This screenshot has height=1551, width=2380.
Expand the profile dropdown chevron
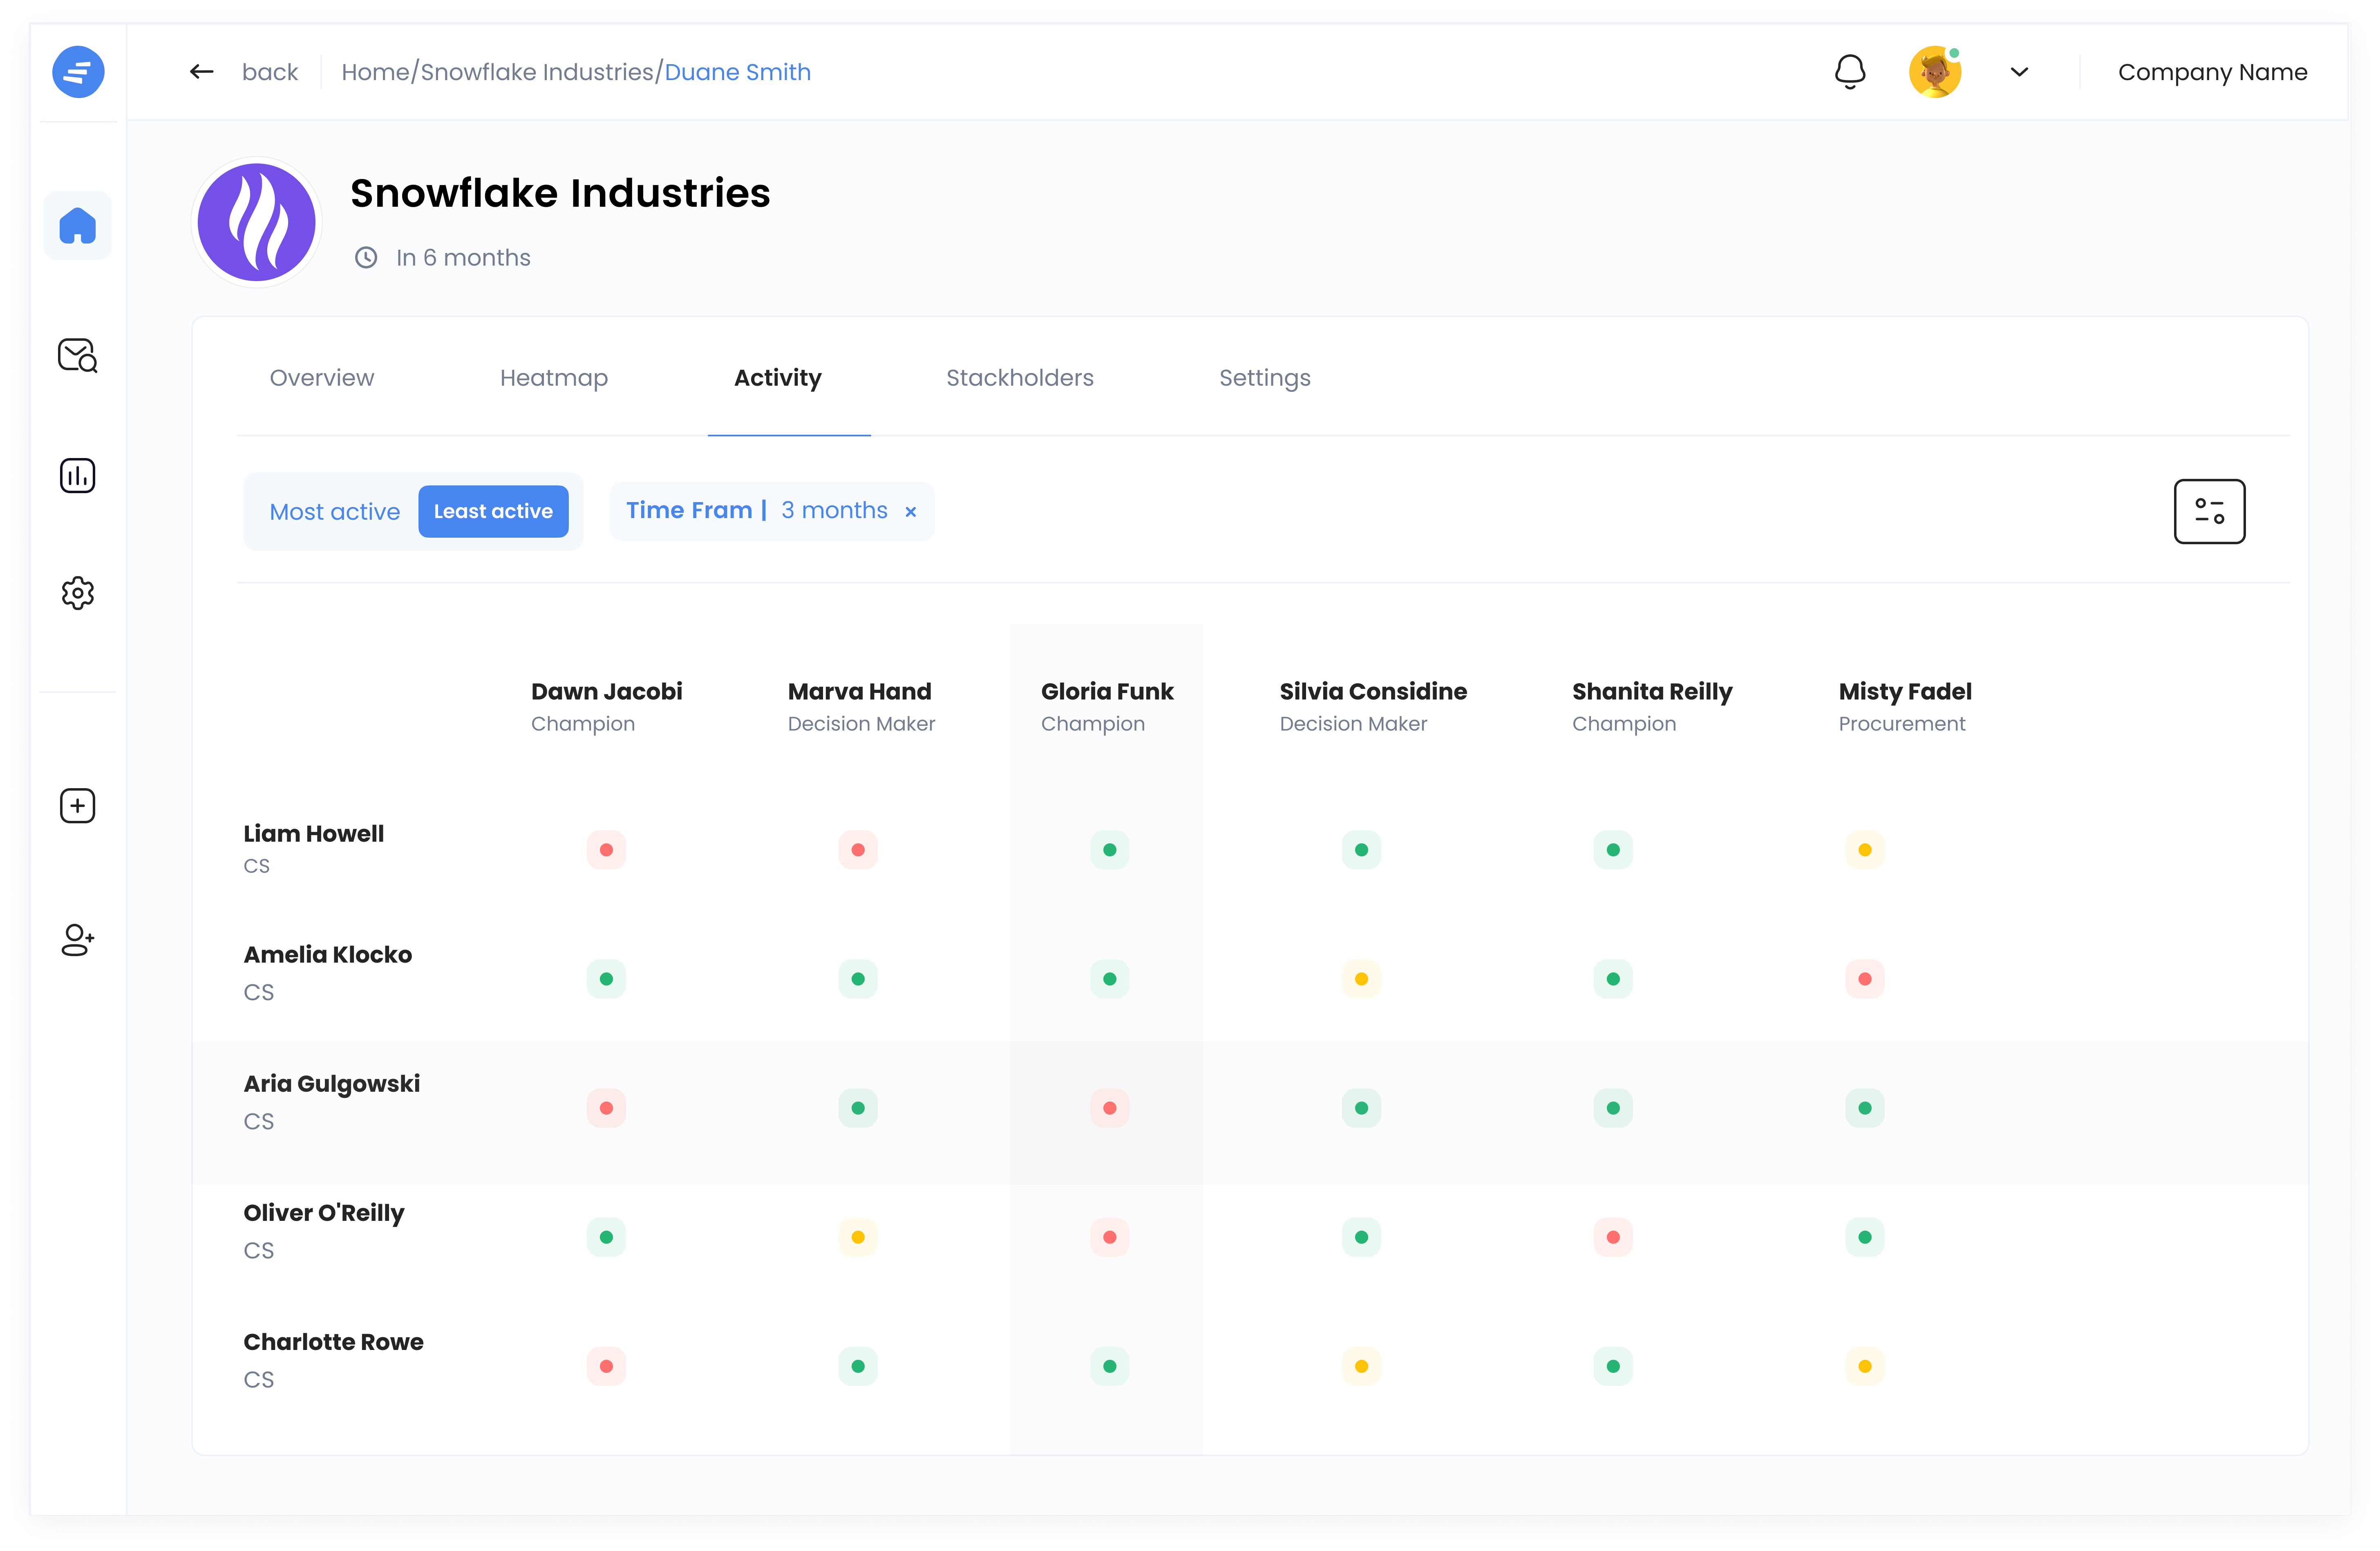(2020, 72)
